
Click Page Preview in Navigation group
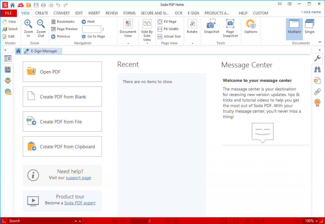point(64,29)
